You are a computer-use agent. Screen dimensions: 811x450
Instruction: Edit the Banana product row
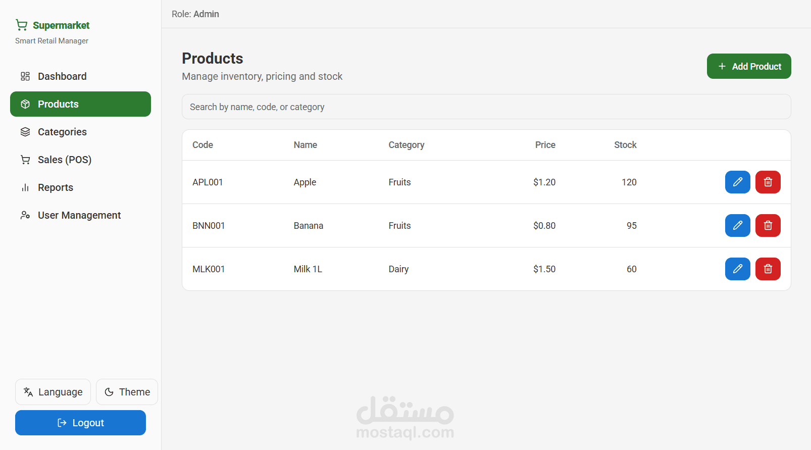[x=737, y=226]
